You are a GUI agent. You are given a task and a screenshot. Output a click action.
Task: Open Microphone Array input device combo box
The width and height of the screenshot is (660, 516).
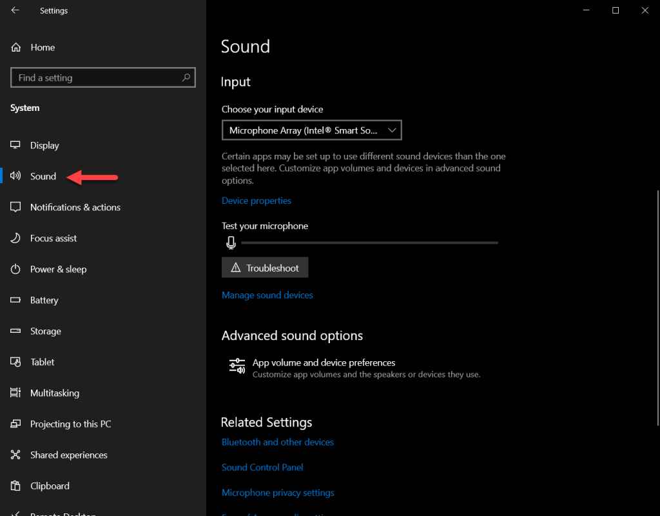(311, 130)
